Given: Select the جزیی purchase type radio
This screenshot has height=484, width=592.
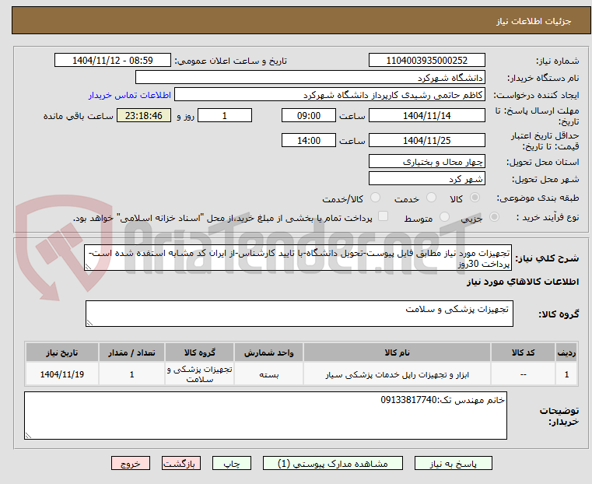Looking at the screenshot, I should (x=494, y=217).
